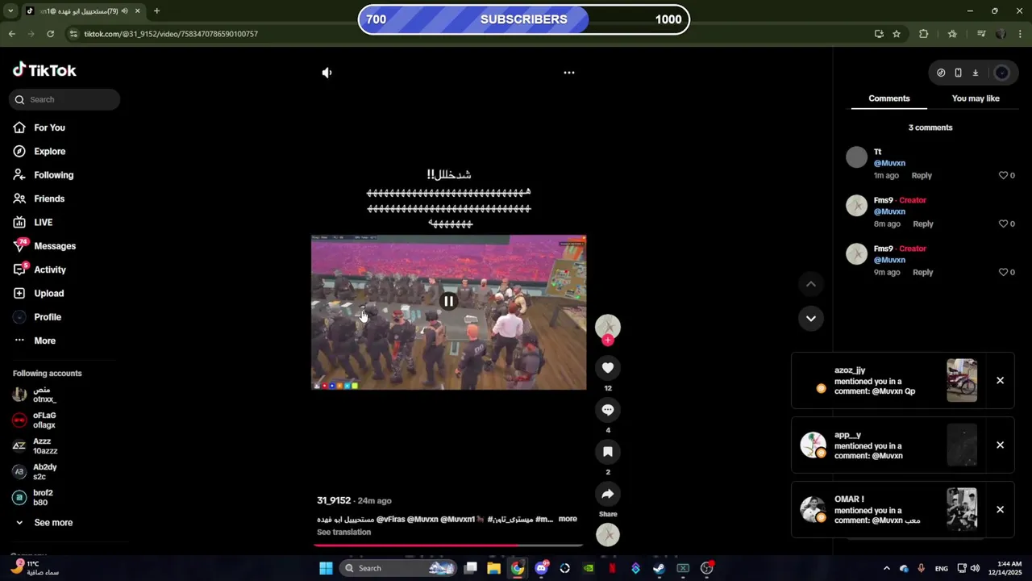
Task: Open brof2 b80 following account
Action: [43, 498]
